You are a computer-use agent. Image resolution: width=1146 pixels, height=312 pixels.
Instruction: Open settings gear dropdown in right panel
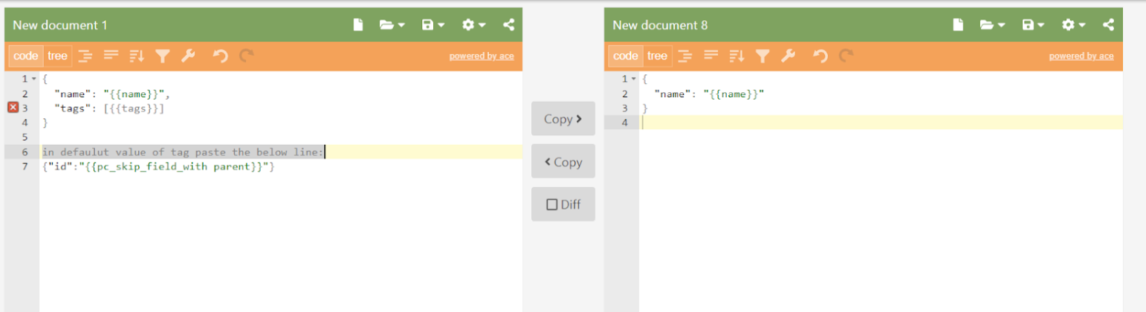click(x=1073, y=25)
